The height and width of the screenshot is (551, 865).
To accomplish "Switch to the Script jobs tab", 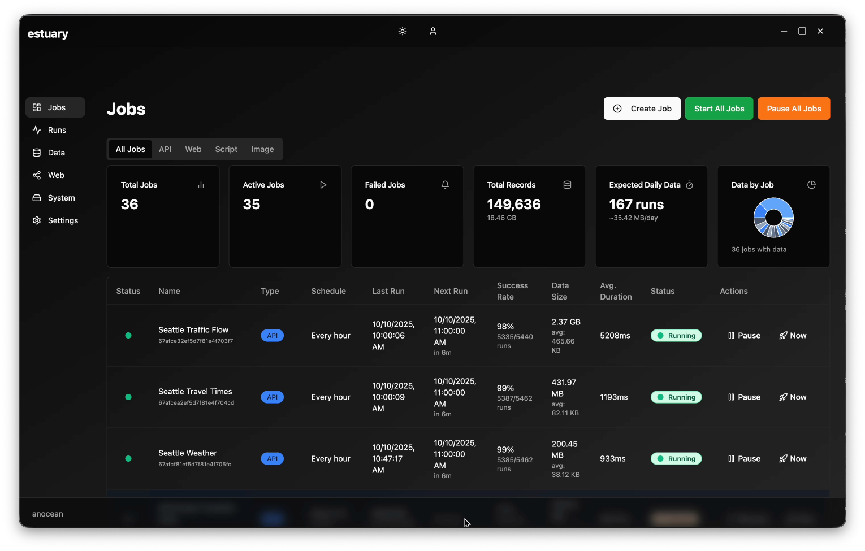I will pyautogui.click(x=226, y=149).
